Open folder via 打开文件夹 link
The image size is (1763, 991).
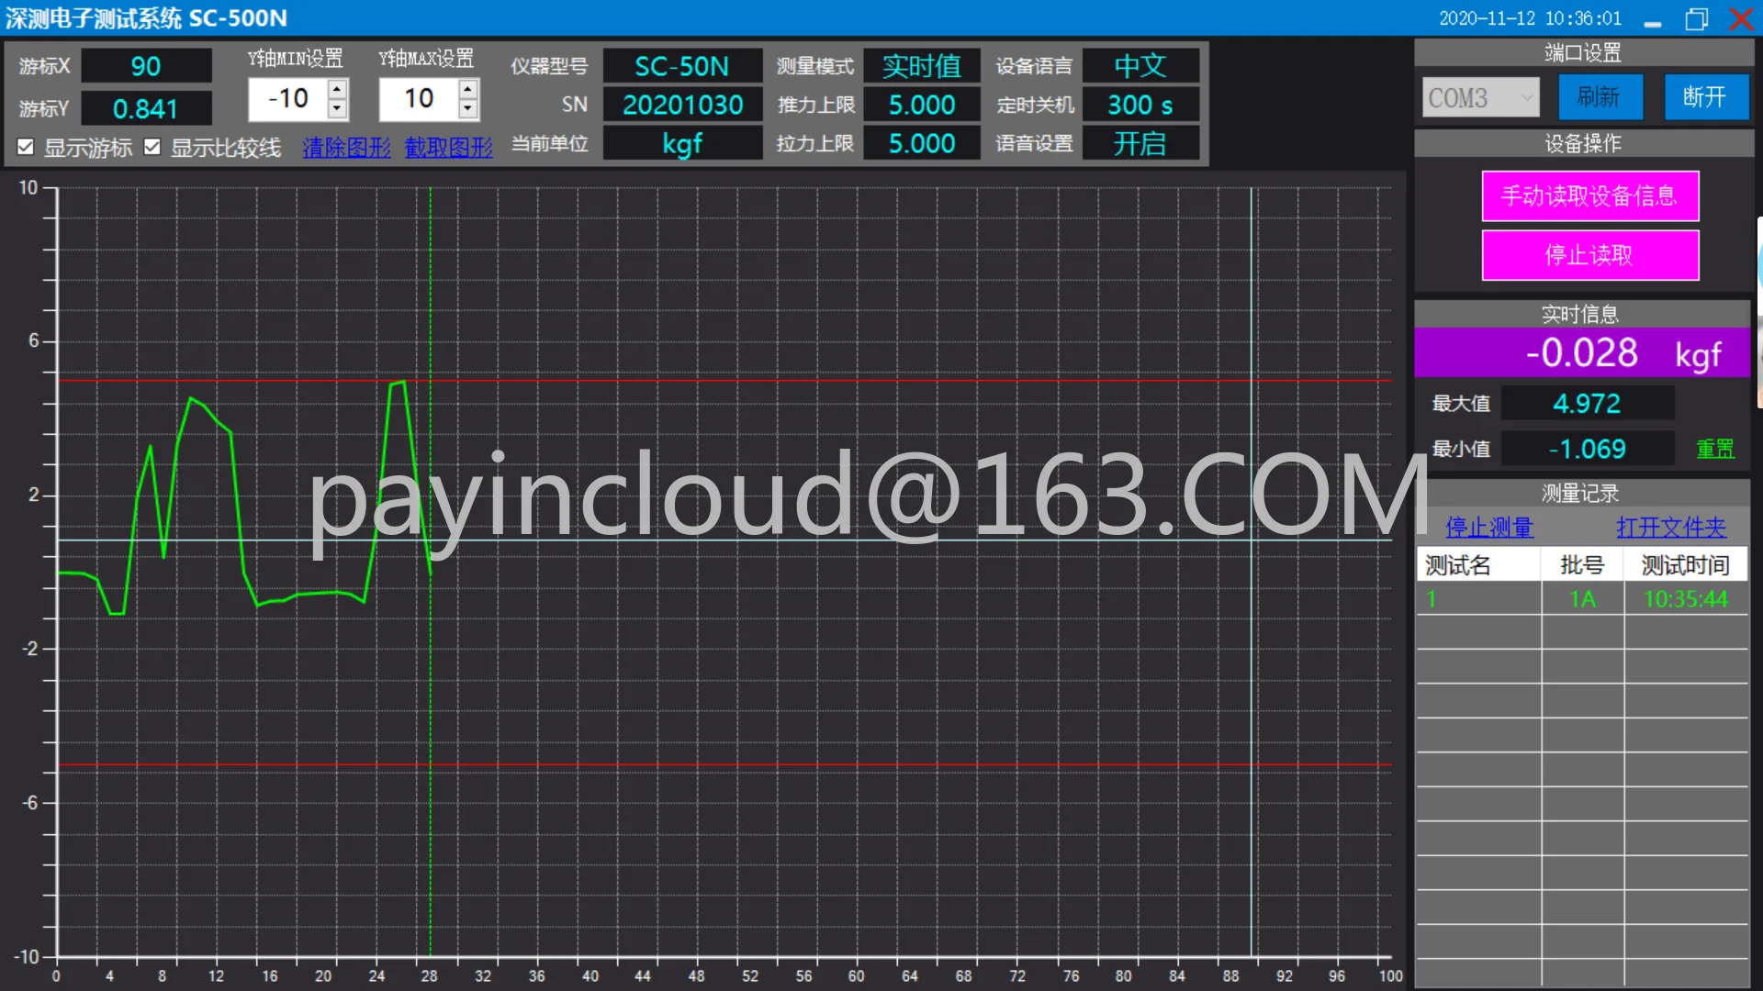tap(1670, 528)
